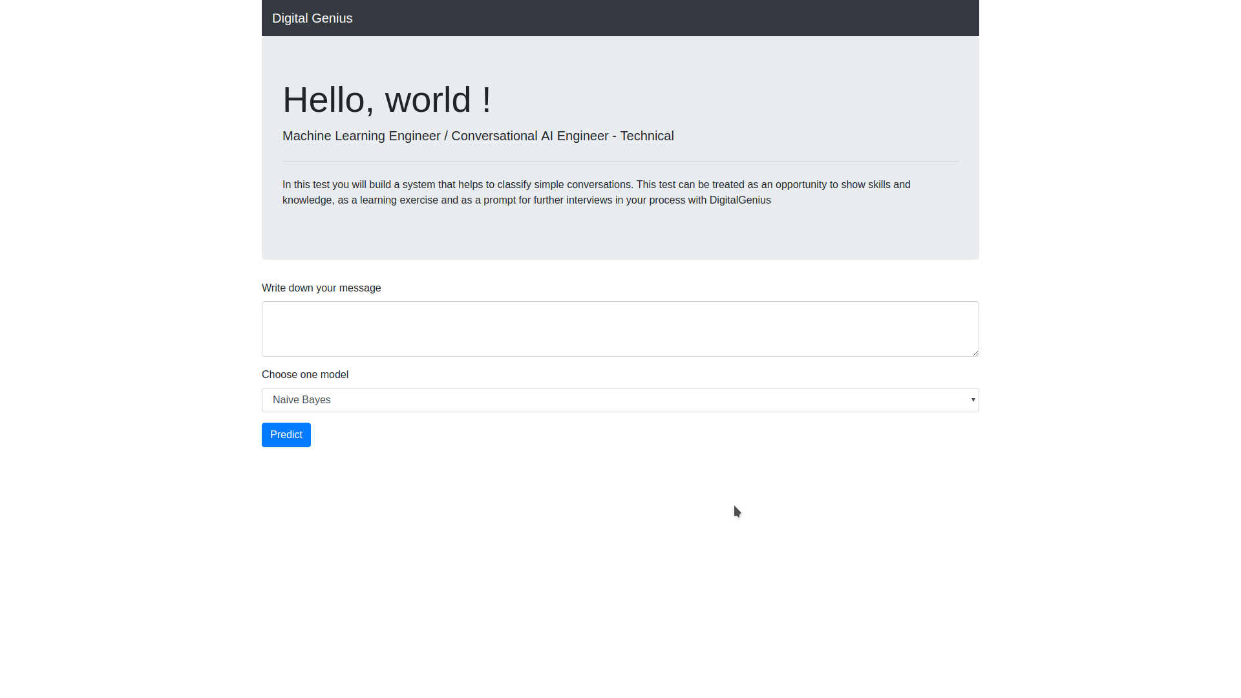Click the "Choose one model" label
The height and width of the screenshot is (698, 1241).
[305, 375]
